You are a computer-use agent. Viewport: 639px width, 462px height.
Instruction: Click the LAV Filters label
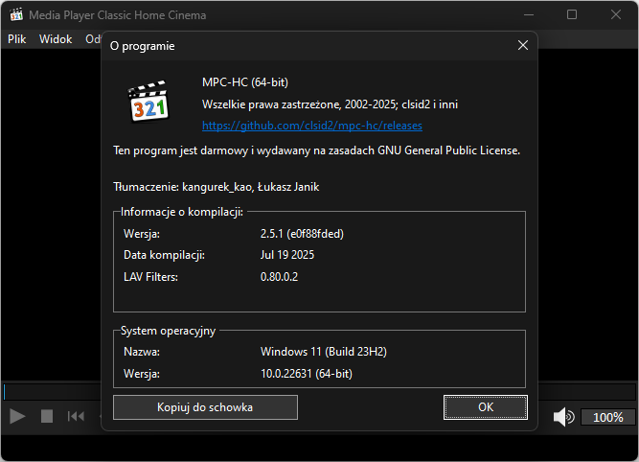click(x=150, y=277)
